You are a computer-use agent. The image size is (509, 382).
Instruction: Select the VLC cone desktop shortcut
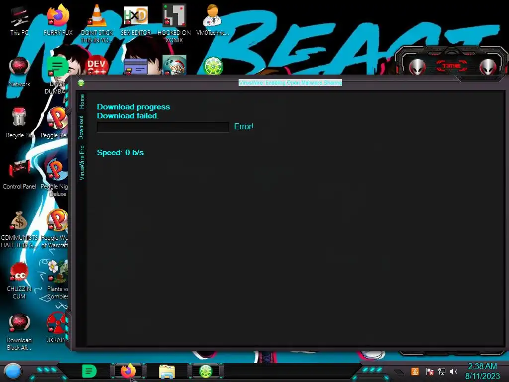97,23
